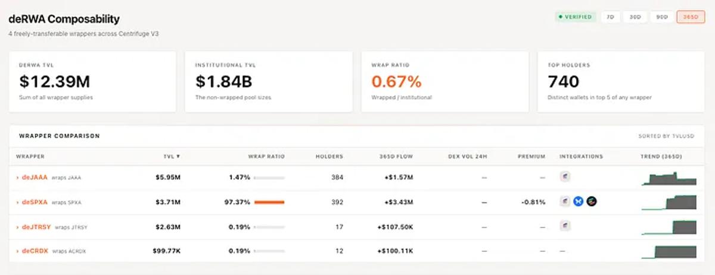
Task: Open the deJTRSY wrapper link
Action: [x=36, y=226]
